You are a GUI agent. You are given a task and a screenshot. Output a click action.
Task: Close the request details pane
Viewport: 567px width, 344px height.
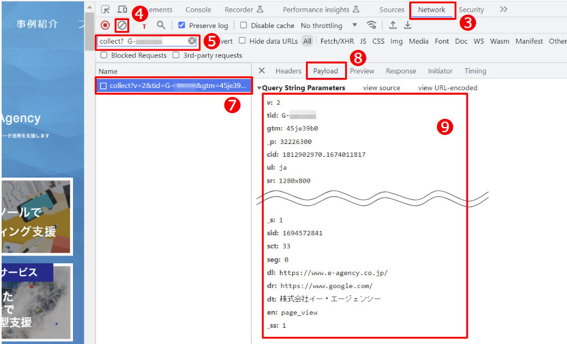(262, 71)
